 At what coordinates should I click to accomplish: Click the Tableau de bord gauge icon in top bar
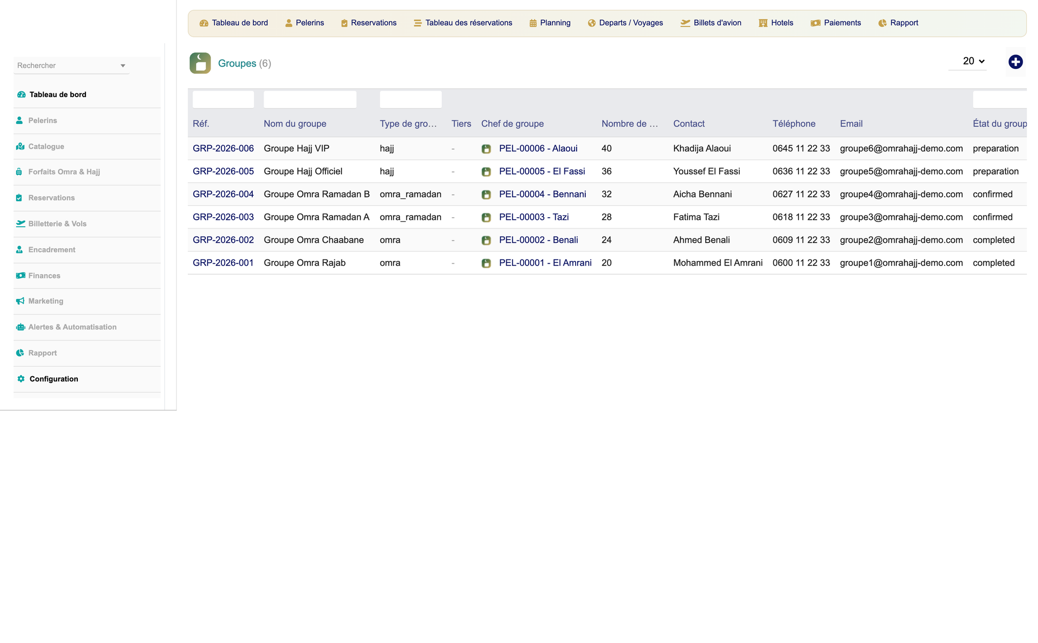click(204, 23)
